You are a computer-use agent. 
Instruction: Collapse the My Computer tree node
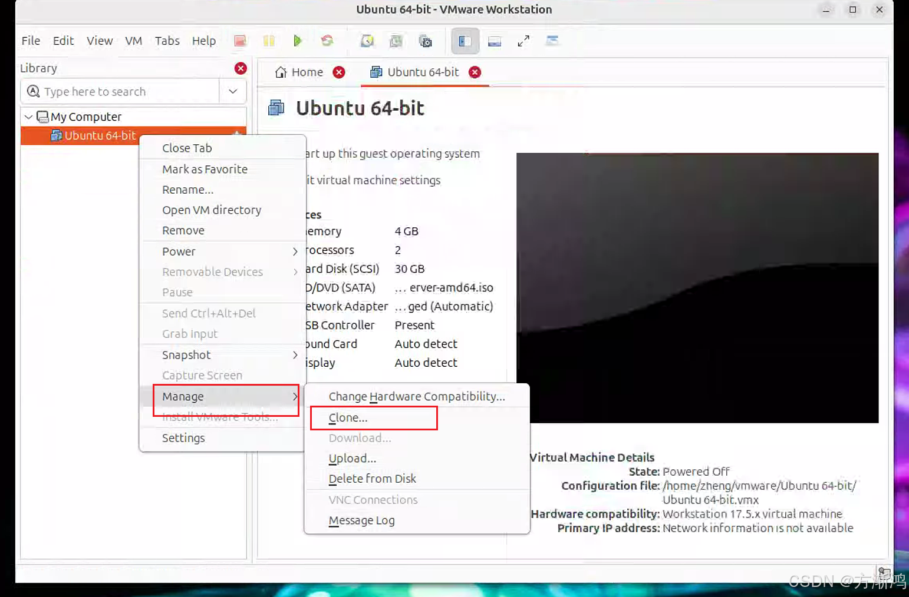28,117
